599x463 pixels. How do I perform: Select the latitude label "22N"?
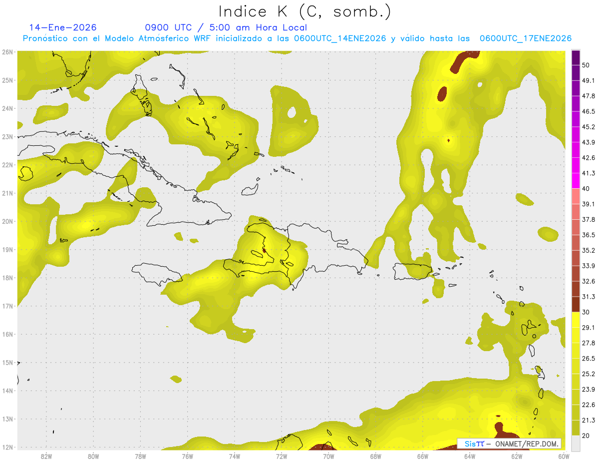click(7, 165)
